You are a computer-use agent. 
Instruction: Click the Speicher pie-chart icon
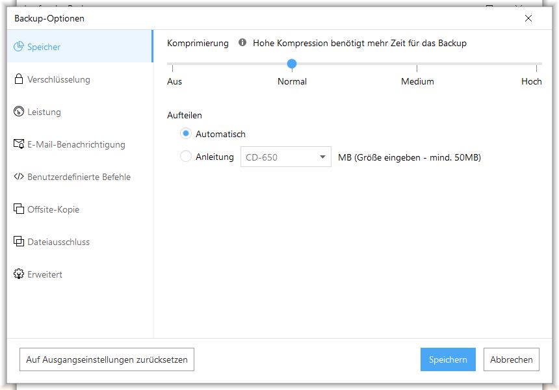(x=19, y=46)
